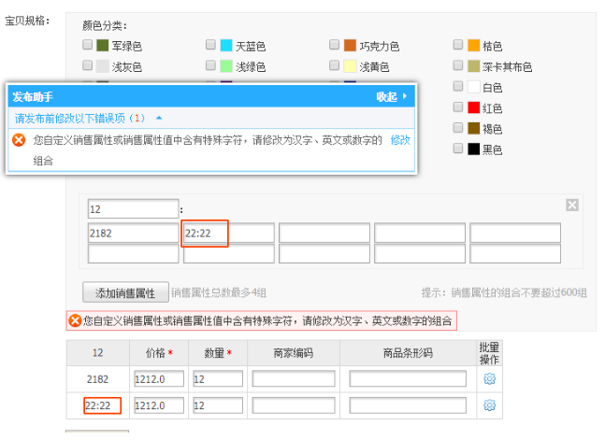Viewport: 605px width, 440px height.
Task: Click the attribute name field containing 12
Action: pos(133,209)
